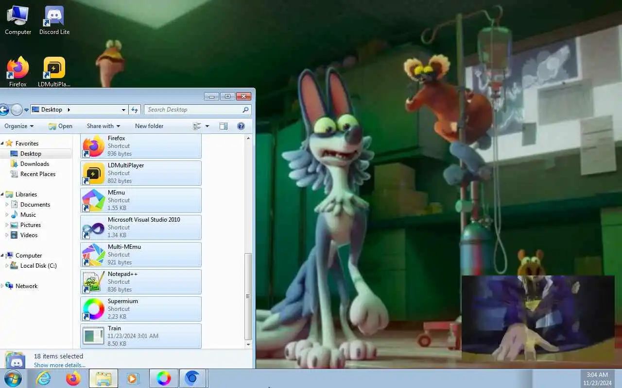Switch to Windows Explorer on the taskbar
This screenshot has height=388, width=622.
coord(104,378)
